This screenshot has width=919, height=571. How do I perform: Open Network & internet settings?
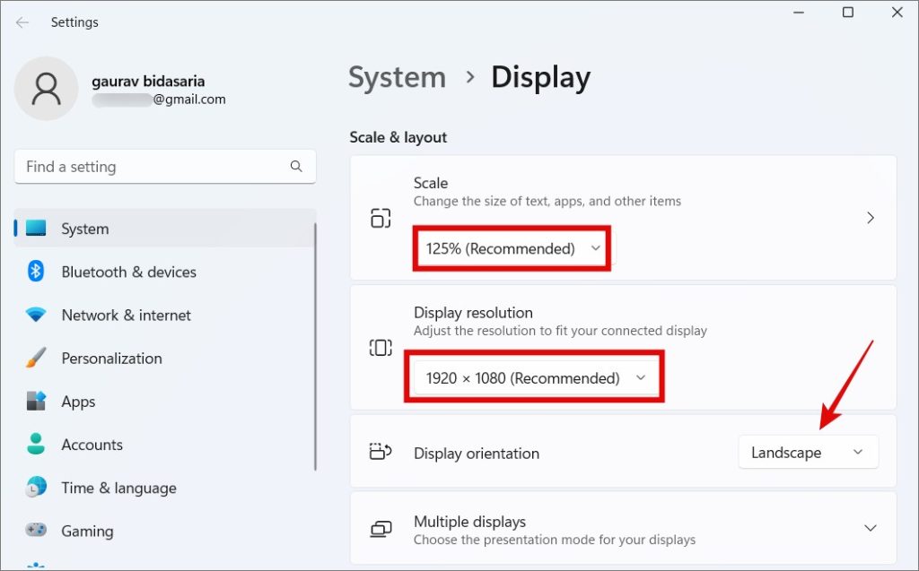[x=164, y=315]
